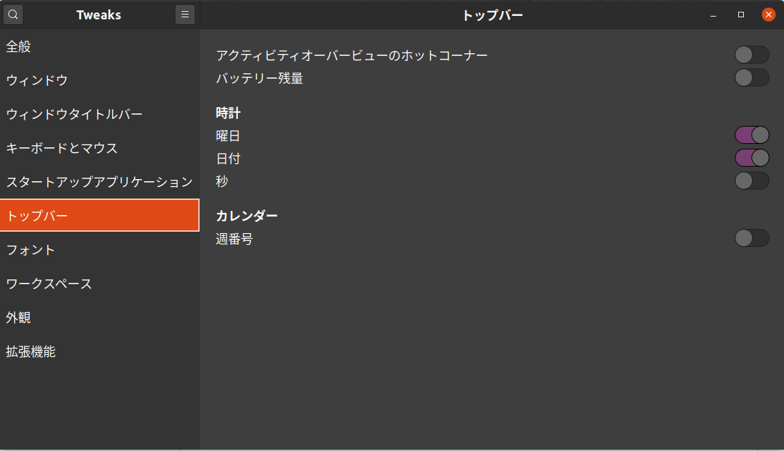784x451 pixels.
Task: Turn on the バッテリー残量 switch
Action: (751, 78)
